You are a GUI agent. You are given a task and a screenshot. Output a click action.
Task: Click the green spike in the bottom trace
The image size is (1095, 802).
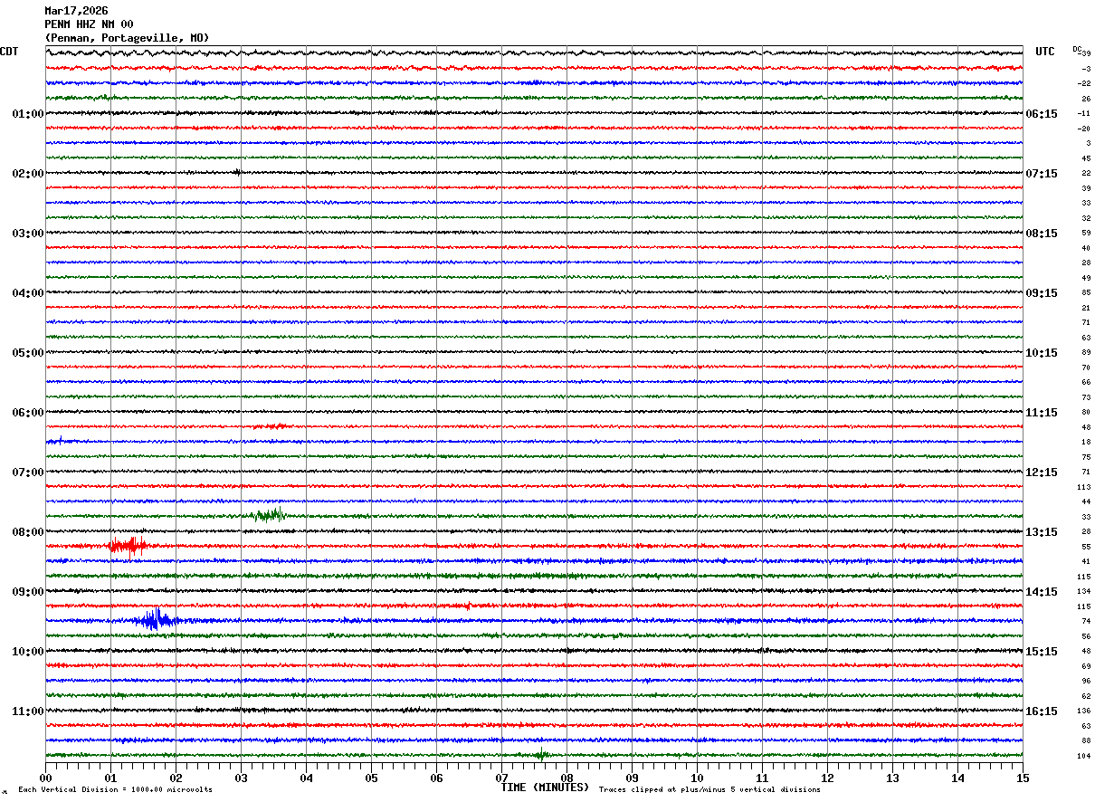(541, 754)
